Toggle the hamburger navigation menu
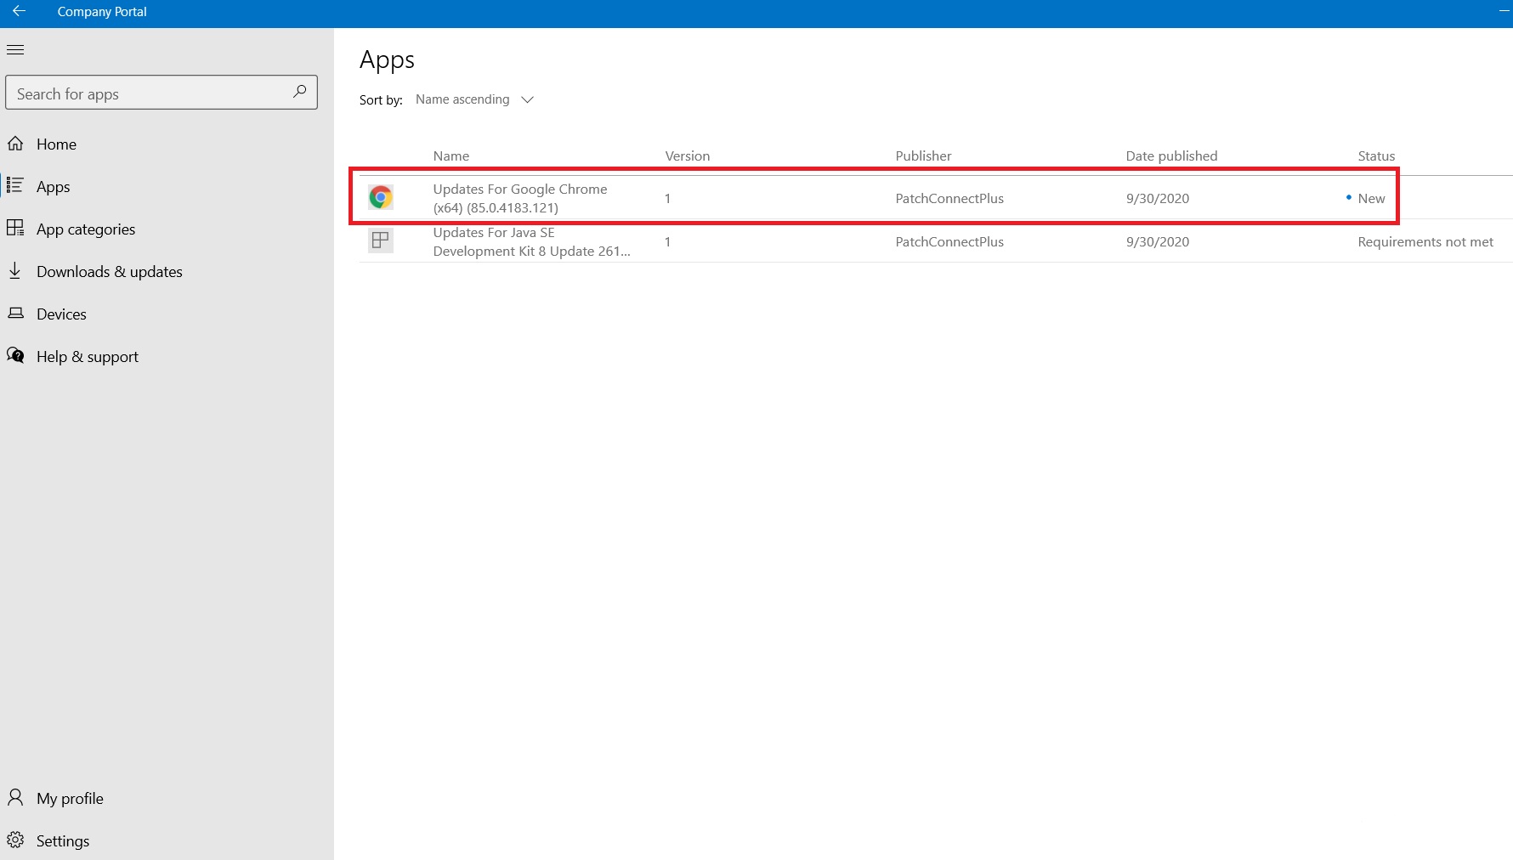The width and height of the screenshot is (1513, 860). tap(15, 50)
